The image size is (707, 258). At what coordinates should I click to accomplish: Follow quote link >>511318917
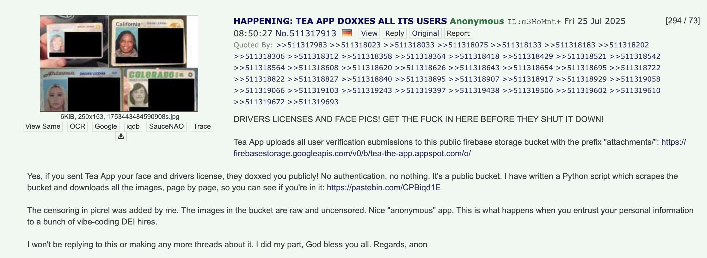528,79
